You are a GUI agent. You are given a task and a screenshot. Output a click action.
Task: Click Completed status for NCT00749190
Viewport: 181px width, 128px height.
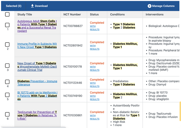click(x=97, y=92)
